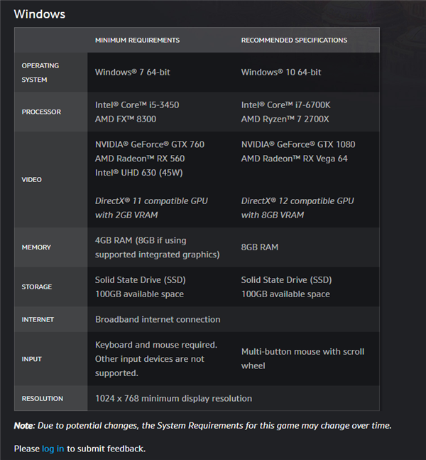Click the "1024 x 768 minimum display resolution" text
Viewport: 426px width, 460px height.
(173, 399)
